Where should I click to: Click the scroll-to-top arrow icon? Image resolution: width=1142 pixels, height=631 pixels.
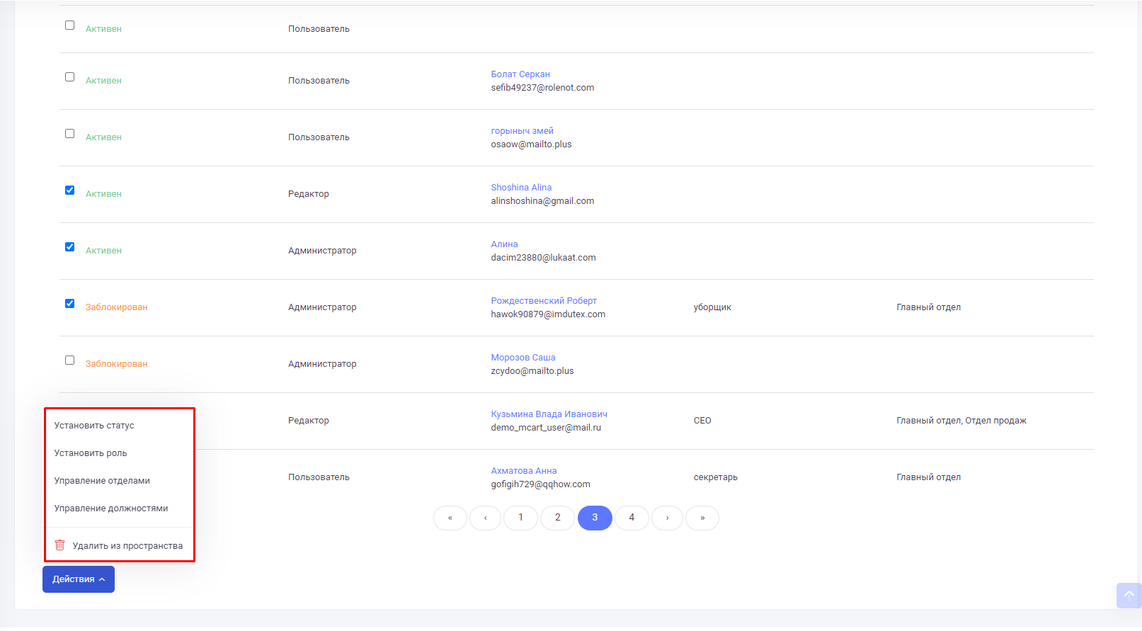coord(1129,595)
